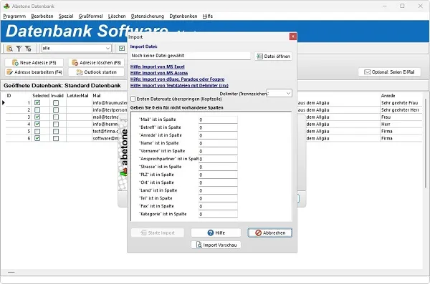Image resolution: width=430 pixels, height=284 pixels.
Task: Click Adresse löschen (F8) button
Action: [x=96, y=63]
